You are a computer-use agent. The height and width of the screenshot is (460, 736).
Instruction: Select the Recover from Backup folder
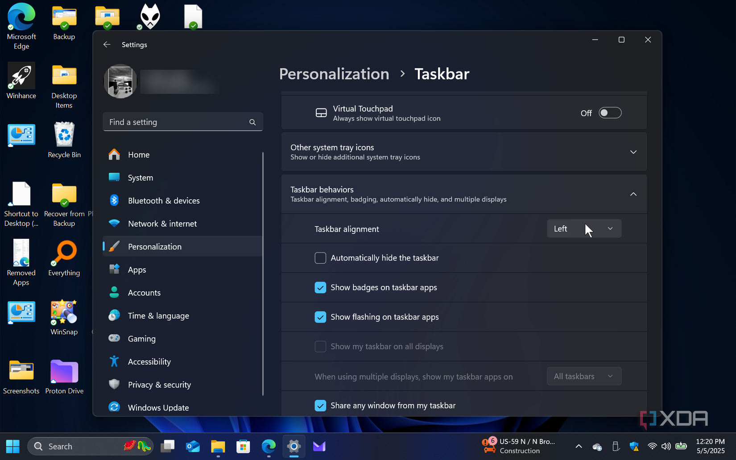pos(64,204)
